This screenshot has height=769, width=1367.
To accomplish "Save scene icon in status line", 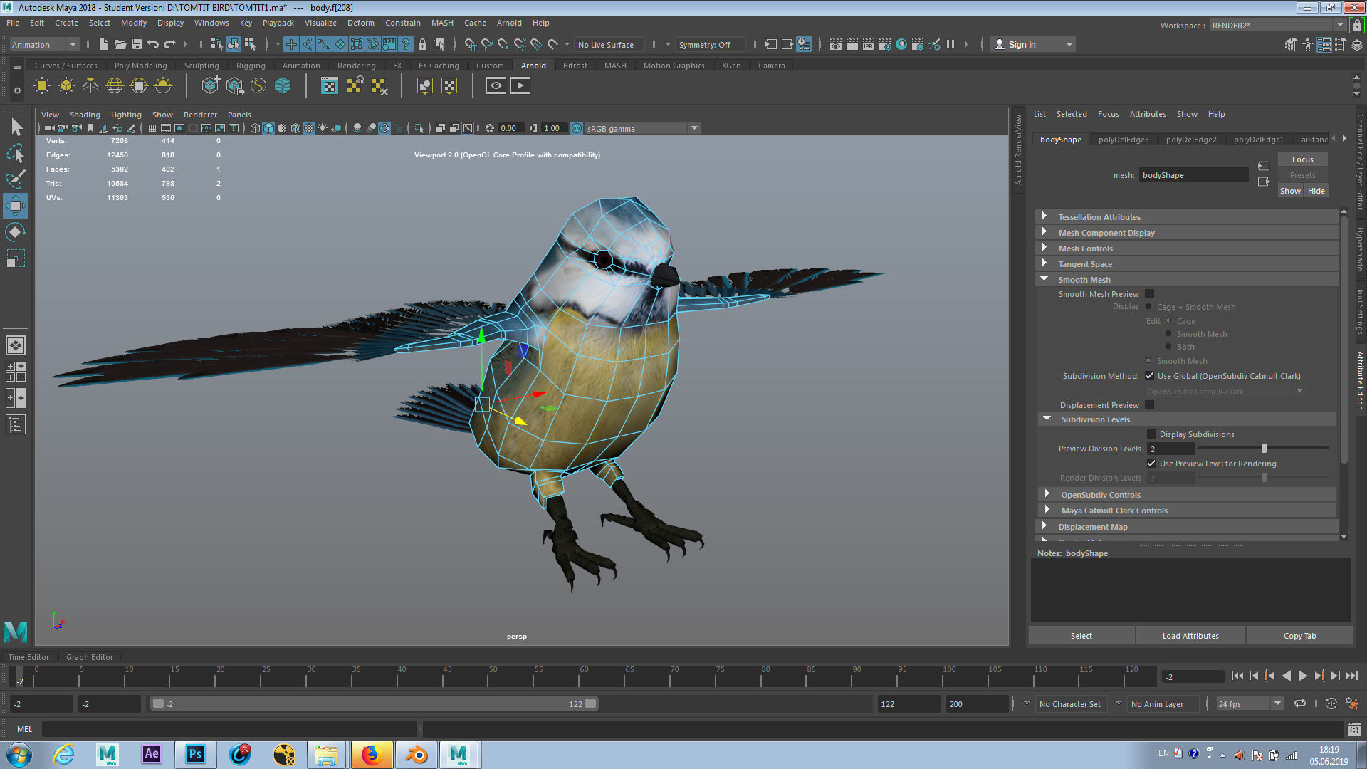I will [x=137, y=44].
